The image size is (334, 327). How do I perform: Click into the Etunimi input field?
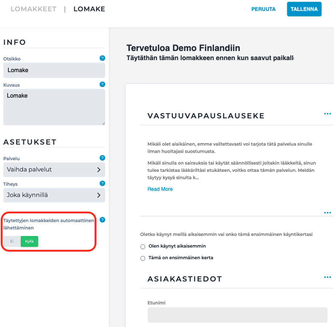(237, 315)
